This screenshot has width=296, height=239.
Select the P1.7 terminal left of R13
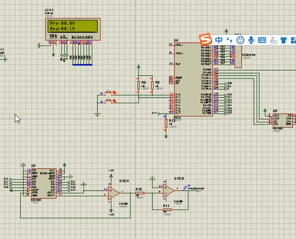coord(159,114)
